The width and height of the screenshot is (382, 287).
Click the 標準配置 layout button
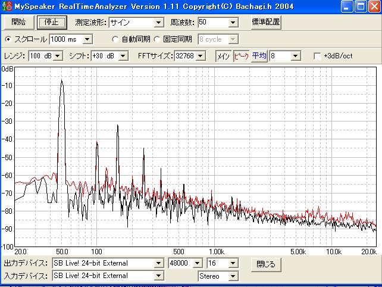click(265, 23)
